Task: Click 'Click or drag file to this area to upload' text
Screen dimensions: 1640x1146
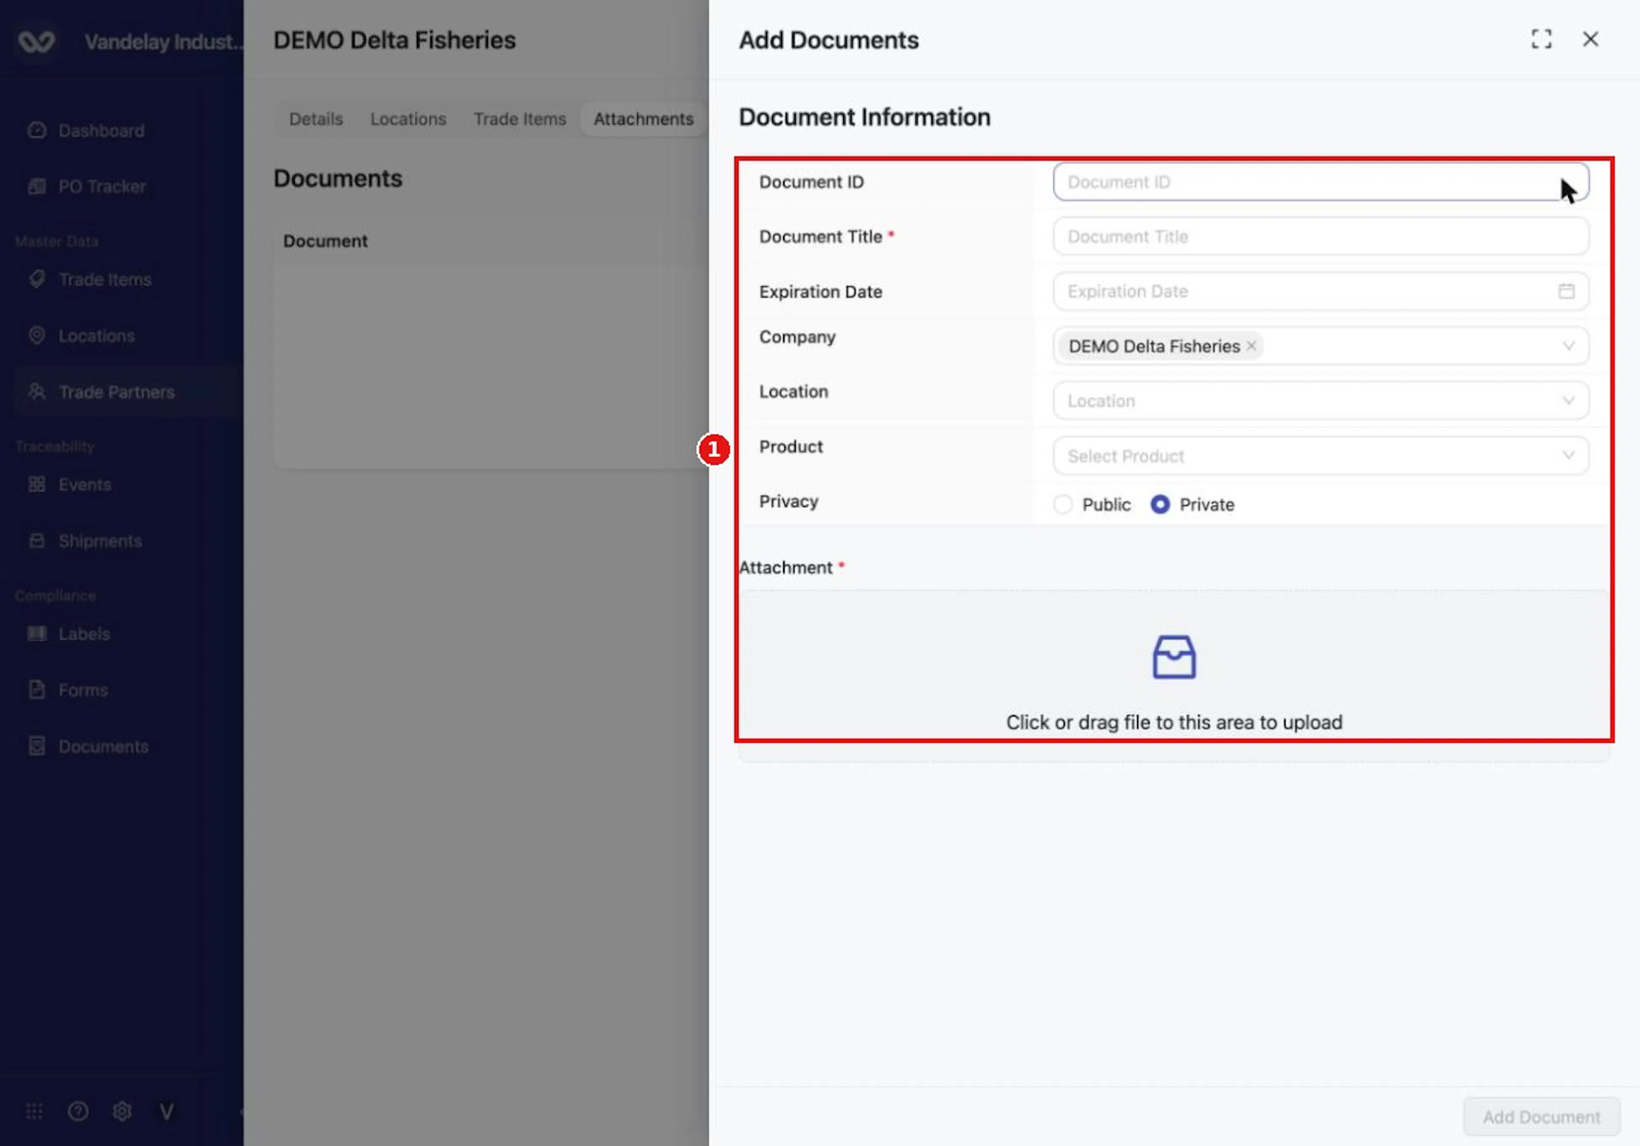Action: coord(1174,722)
